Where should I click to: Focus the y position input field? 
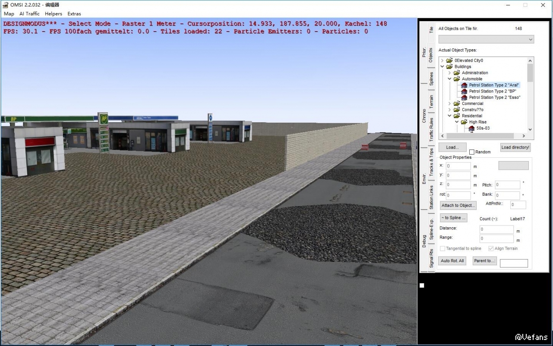coord(458,175)
